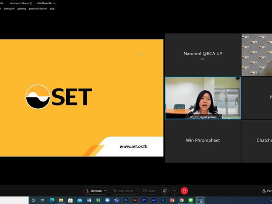The width and height of the screenshot is (272, 204).
Task: Click the Webex icon in taskbar
Action: tap(200, 200)
